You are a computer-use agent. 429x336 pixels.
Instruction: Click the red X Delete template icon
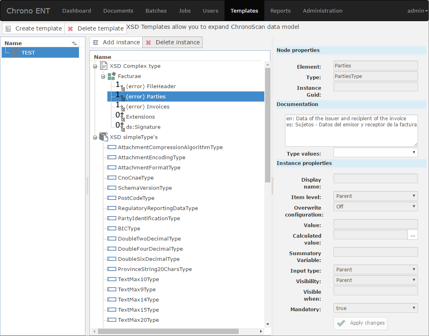[71, 29]
